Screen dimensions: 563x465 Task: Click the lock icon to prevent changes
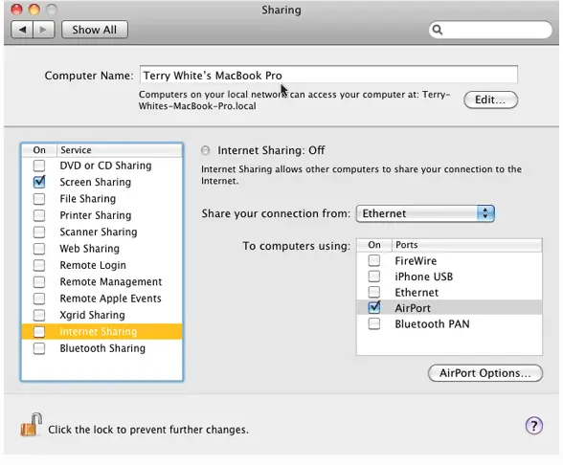[x=32, y=425]
